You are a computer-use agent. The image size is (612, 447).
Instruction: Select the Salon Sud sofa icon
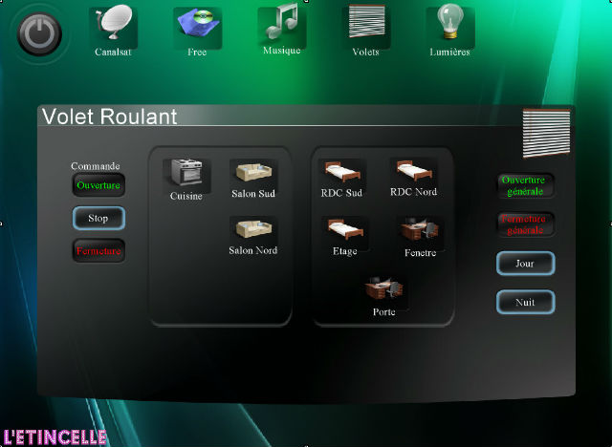click(x=253, y=174)
